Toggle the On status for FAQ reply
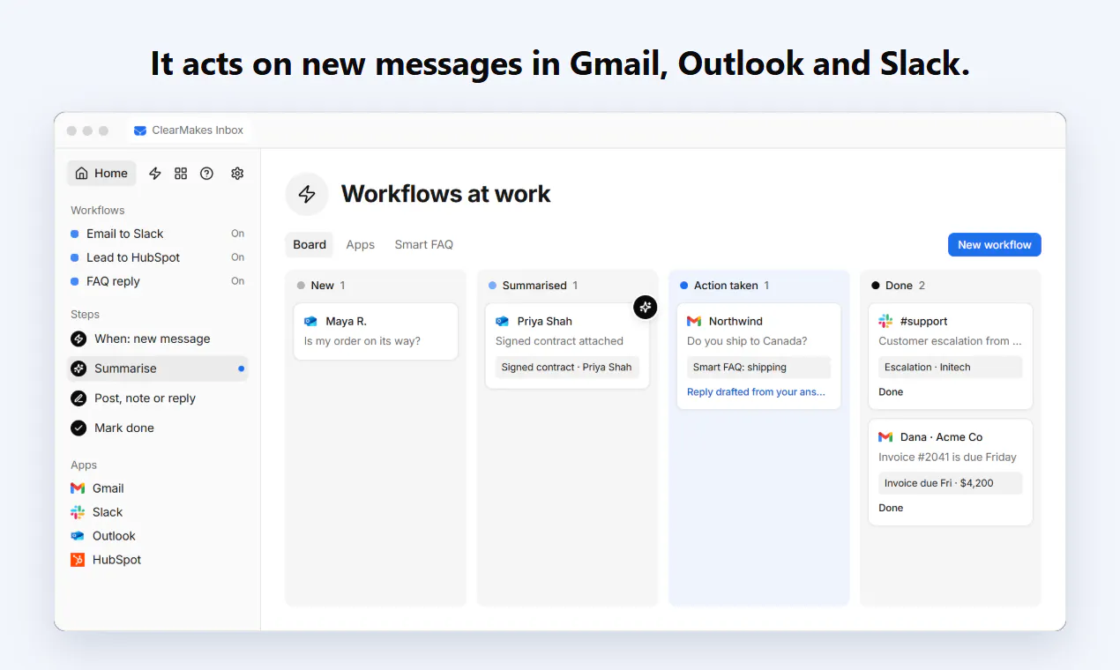Screen dimensions: 1120x670 coord(237,281)
